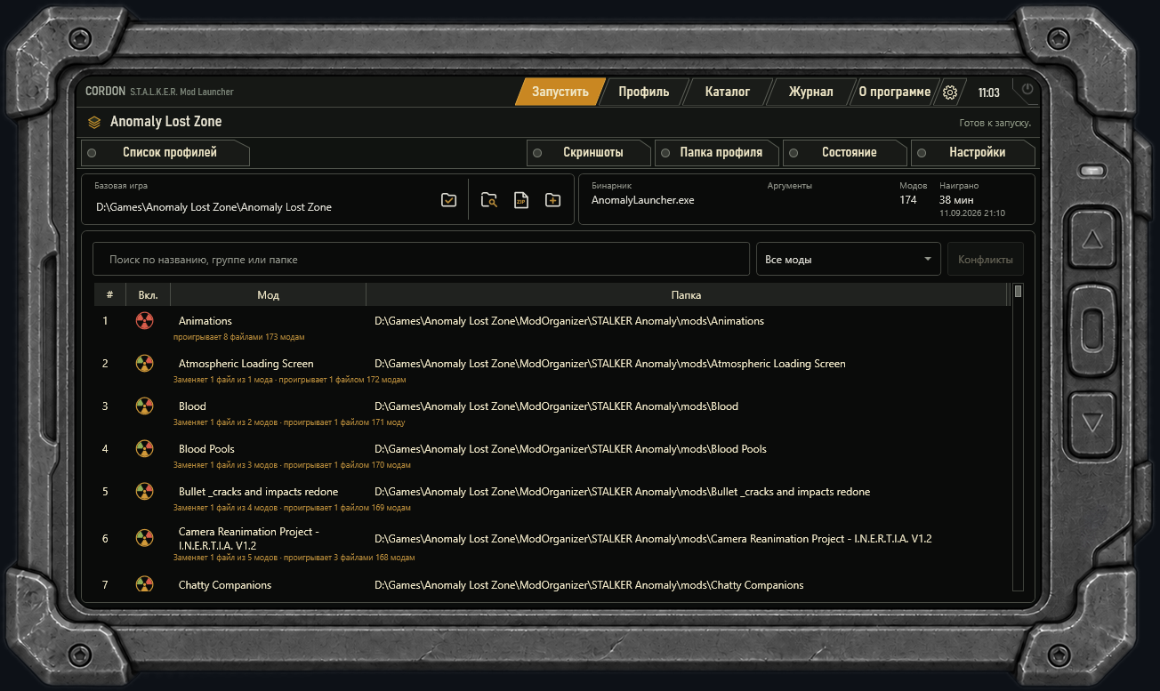Switch to the Профиль tab
Image resolution: width=1160 pixels, height=691 pixels.
(644, 92)
